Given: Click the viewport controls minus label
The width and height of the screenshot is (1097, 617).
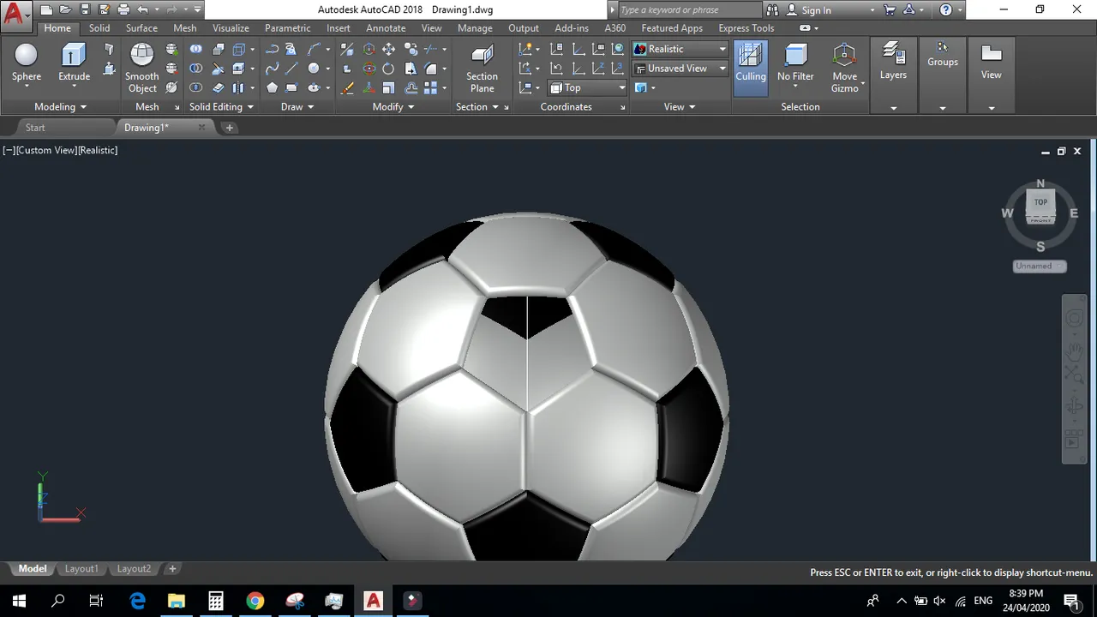Looking at the screenshot, I should pos(8,150).
